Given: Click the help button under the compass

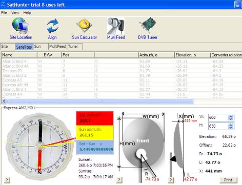Looking at the screenshot, I should [x=7, y=179].
